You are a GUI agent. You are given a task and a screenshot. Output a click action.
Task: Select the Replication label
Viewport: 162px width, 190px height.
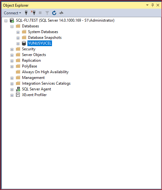point(31,60)
